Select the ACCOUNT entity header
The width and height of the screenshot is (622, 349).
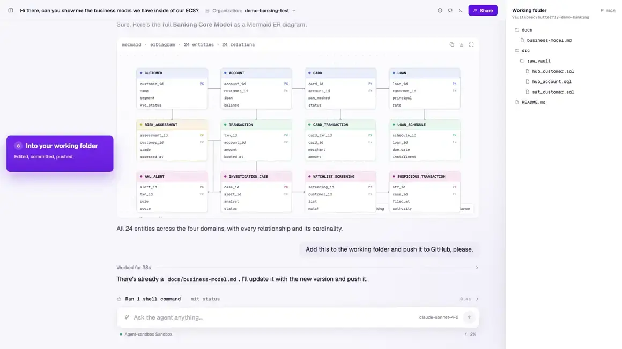pos(256,73)
